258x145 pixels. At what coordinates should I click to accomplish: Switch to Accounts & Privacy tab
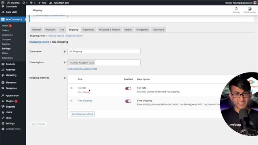[109, 29]
